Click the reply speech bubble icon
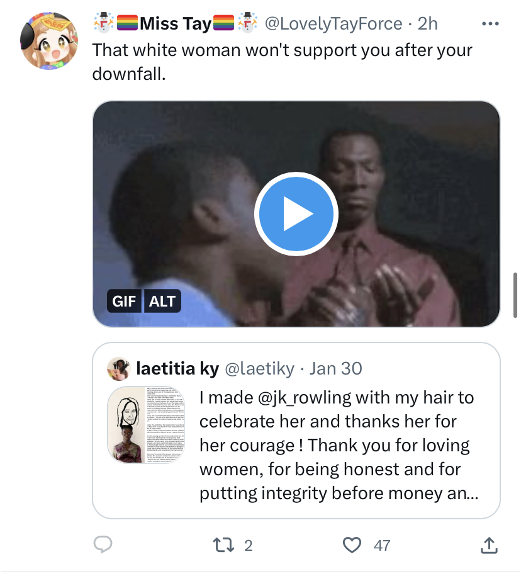521x581 pixels. point(103,544)
